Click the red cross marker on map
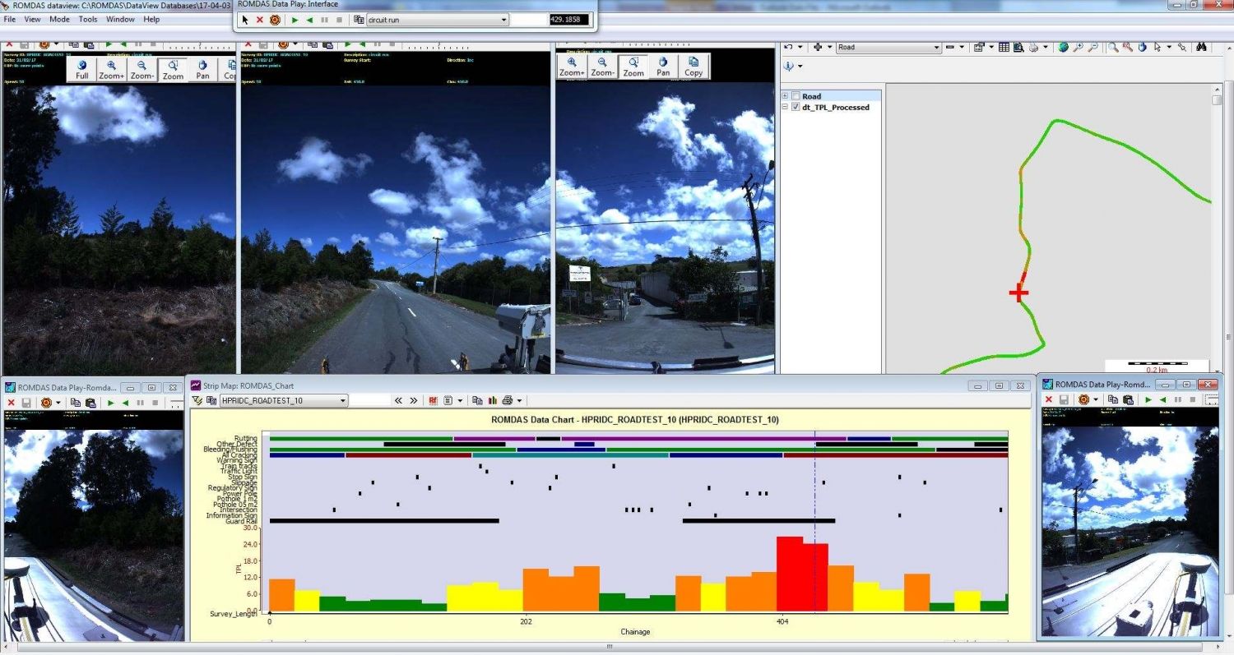This screenshot has width=1234, height=655. [1019, 293]
